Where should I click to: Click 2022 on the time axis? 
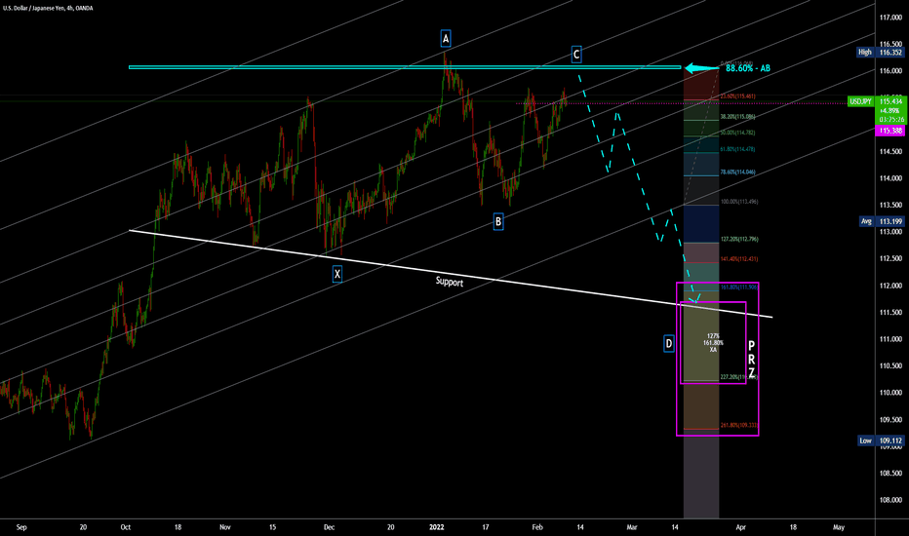click(436, 527)
